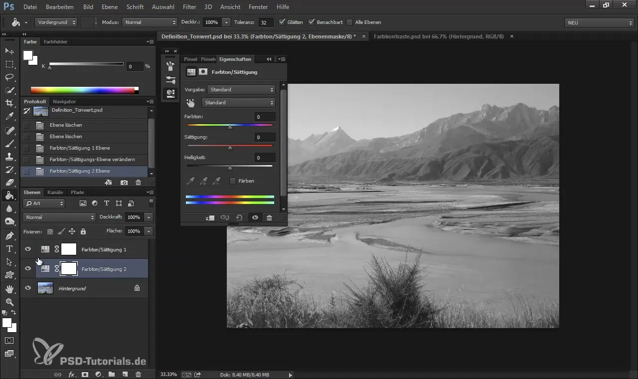Screen dimensions: 638x379
Task: Switch to the Farbfelder tab
Action: (55, 42)
